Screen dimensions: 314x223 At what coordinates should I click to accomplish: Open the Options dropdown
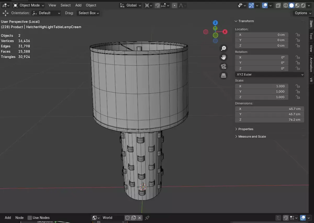303,13
